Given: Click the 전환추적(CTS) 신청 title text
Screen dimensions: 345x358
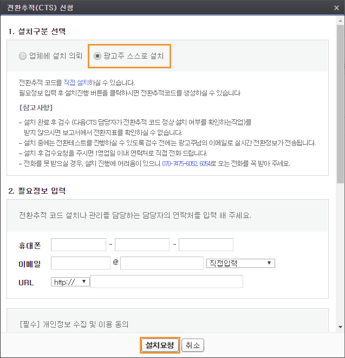Looking at the screenshot, I should pyautogui.click(x=40, y=8).
